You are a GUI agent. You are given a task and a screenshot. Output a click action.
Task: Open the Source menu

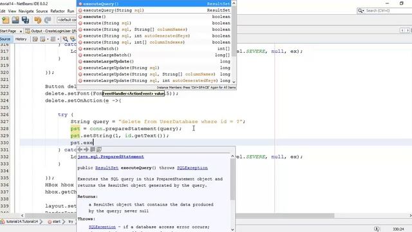click(x=42, y=11)
